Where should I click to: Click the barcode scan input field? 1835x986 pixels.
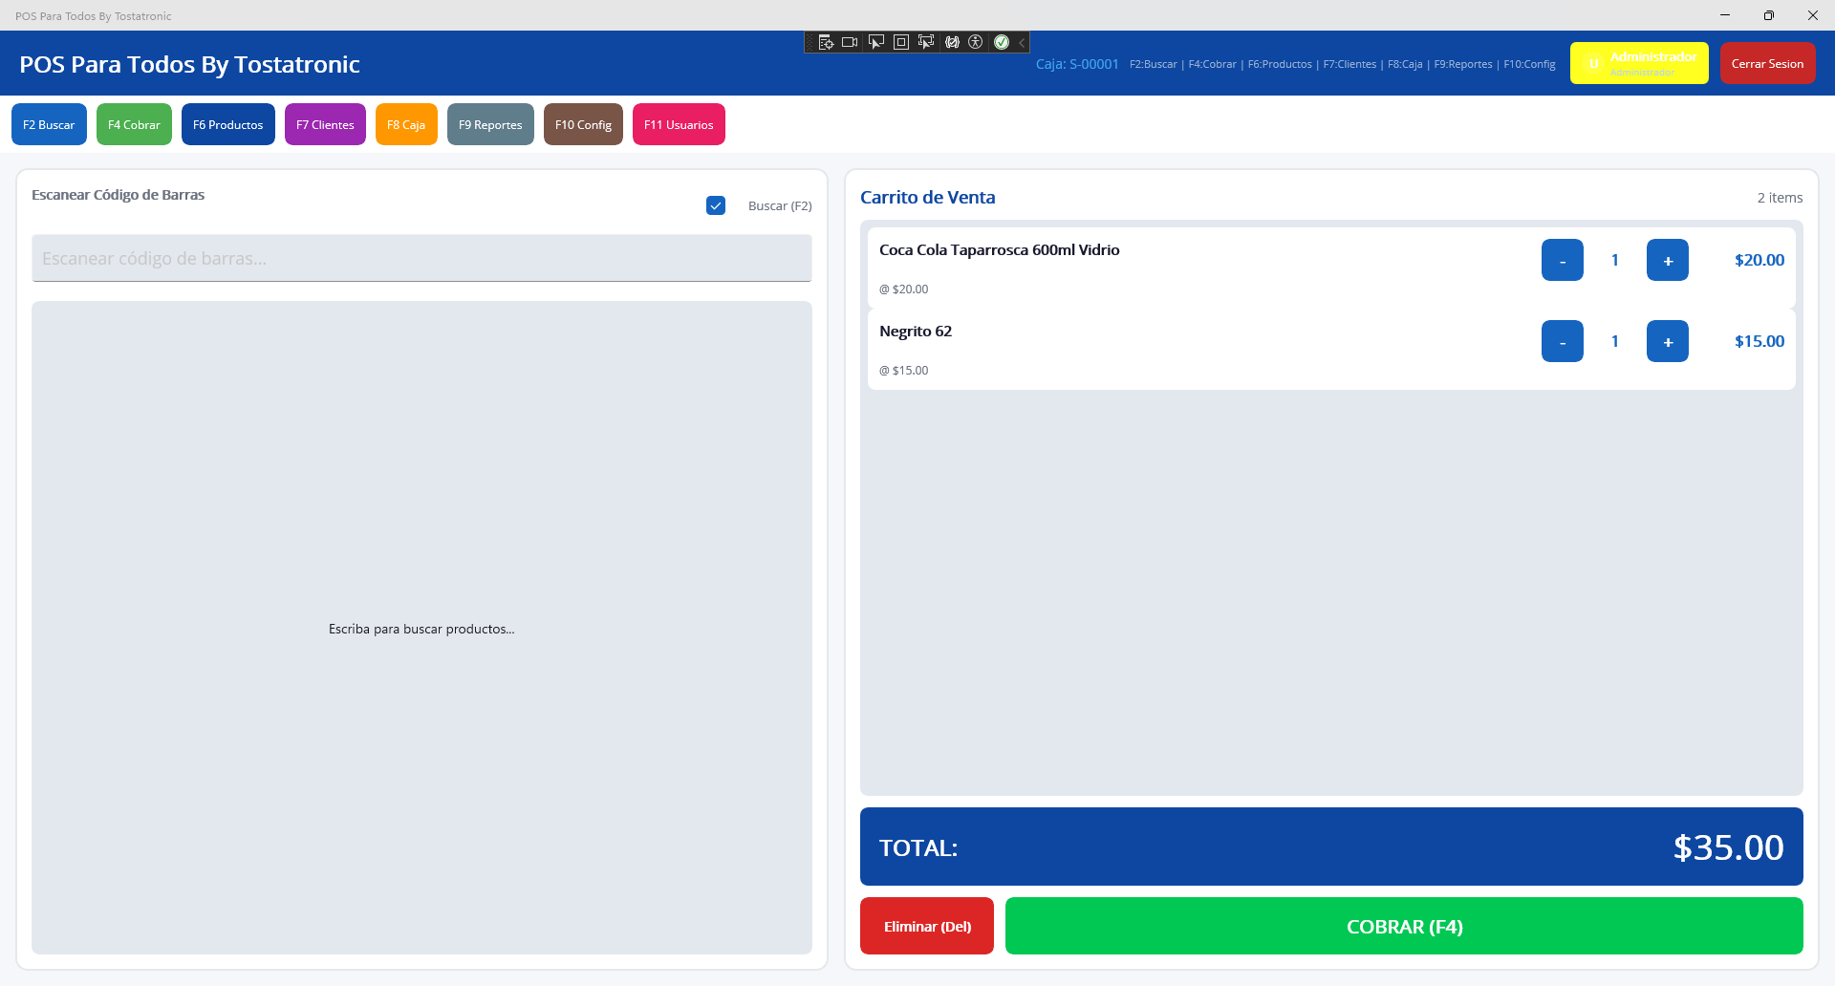point(421,258)
